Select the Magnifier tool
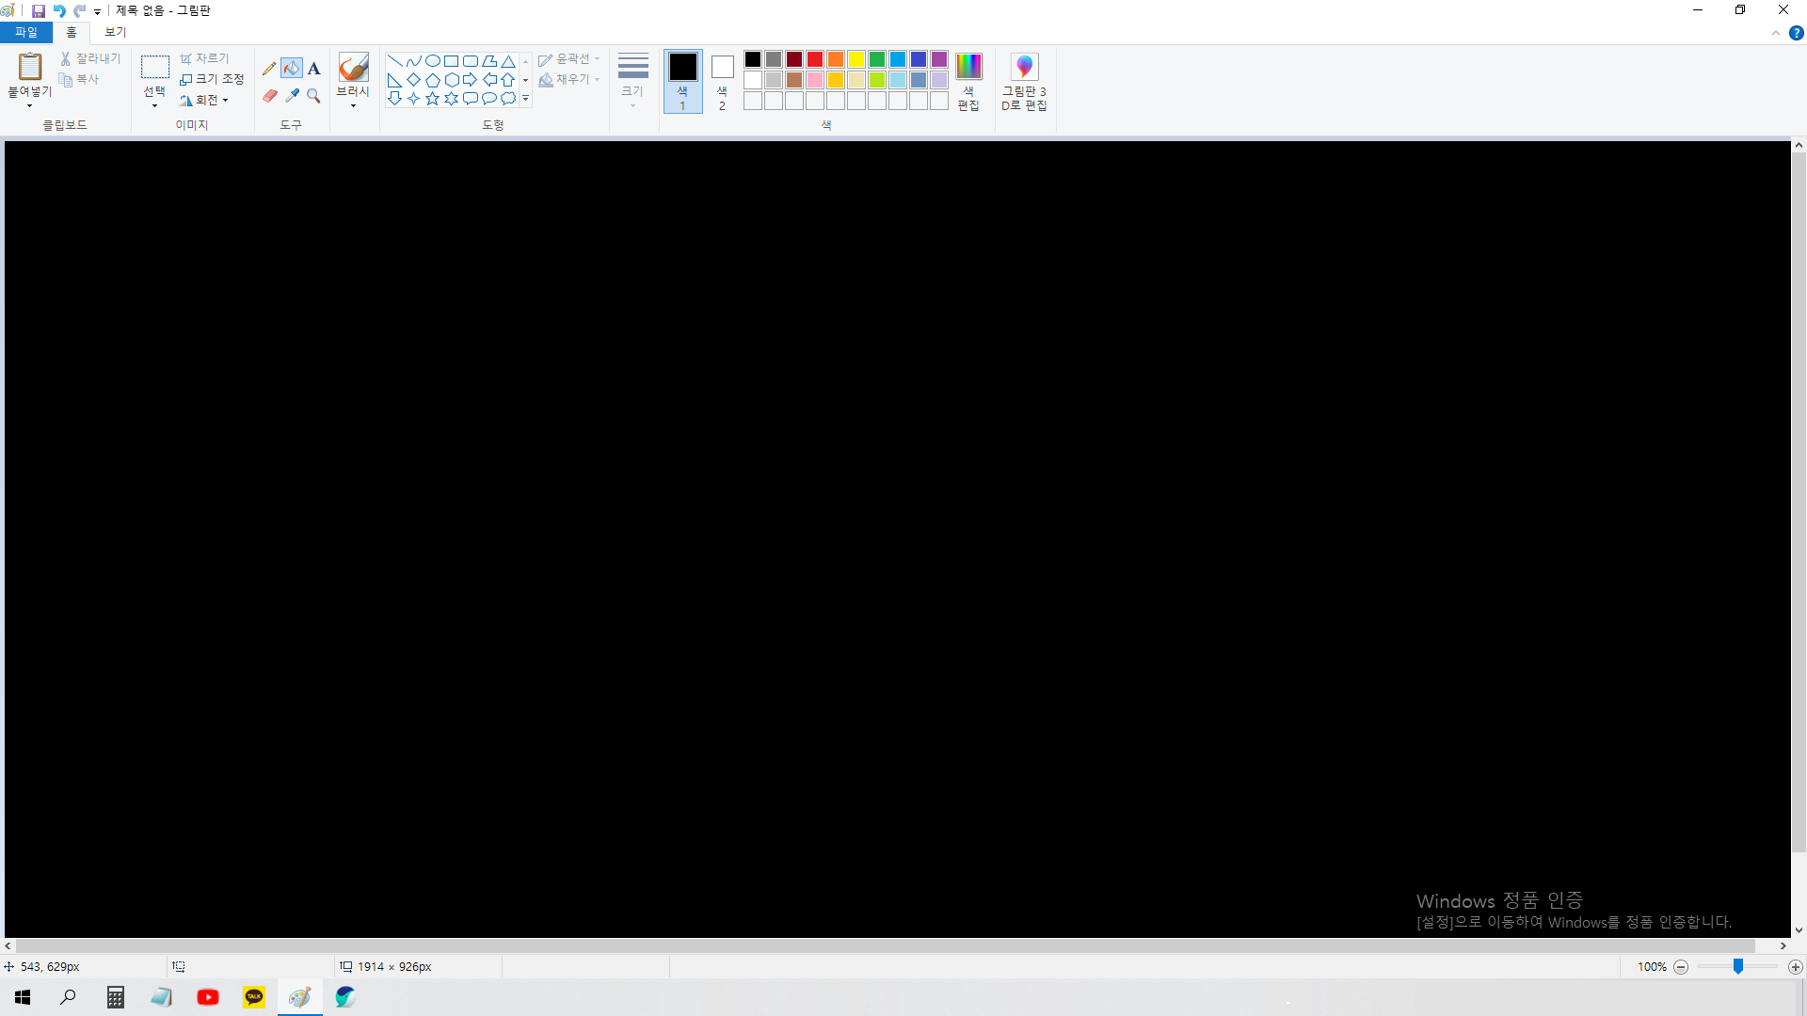The height and width of the screenshot is (1016, 1807). point(314,96)
